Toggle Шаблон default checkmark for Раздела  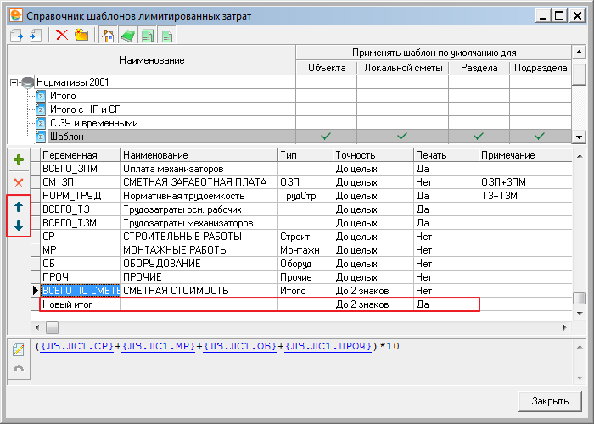(x=479, y=136)
